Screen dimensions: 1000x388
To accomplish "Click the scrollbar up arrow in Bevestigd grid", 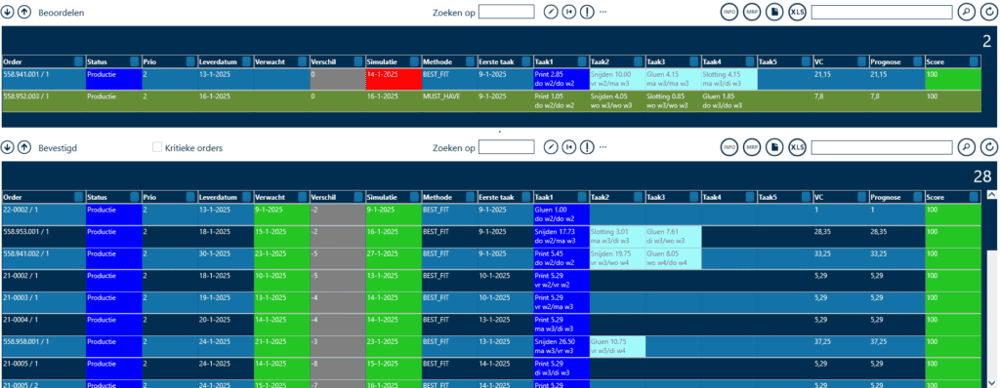I will [991, 196].
